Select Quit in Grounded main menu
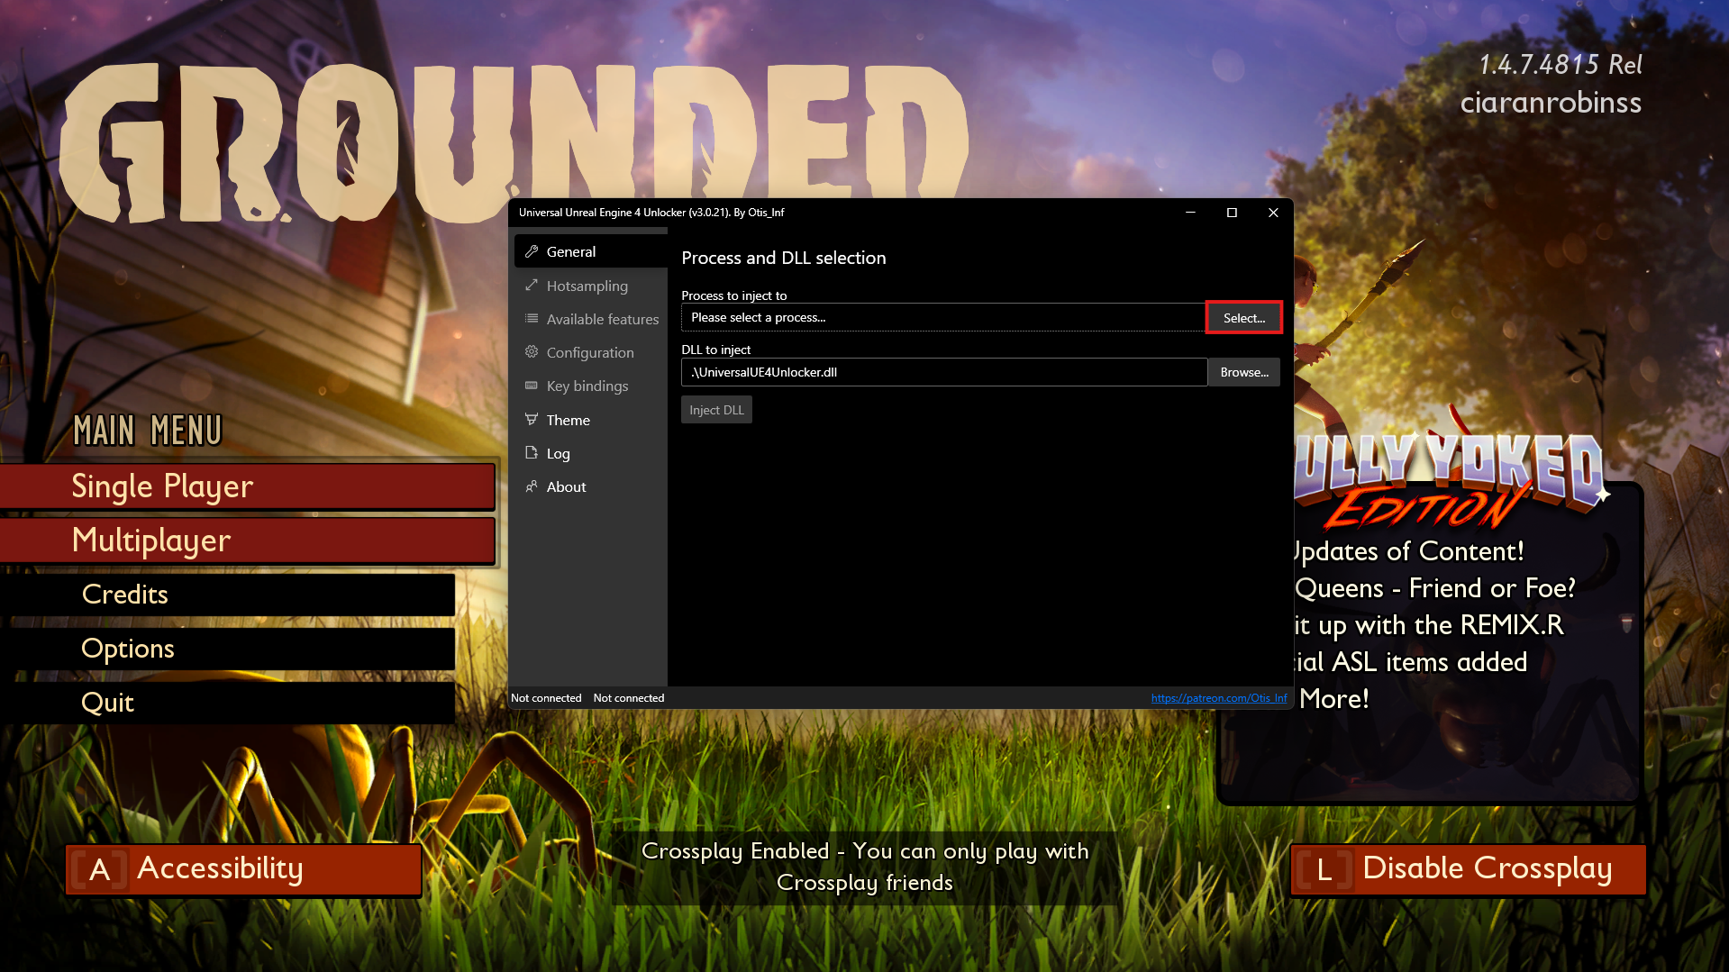 227,703
